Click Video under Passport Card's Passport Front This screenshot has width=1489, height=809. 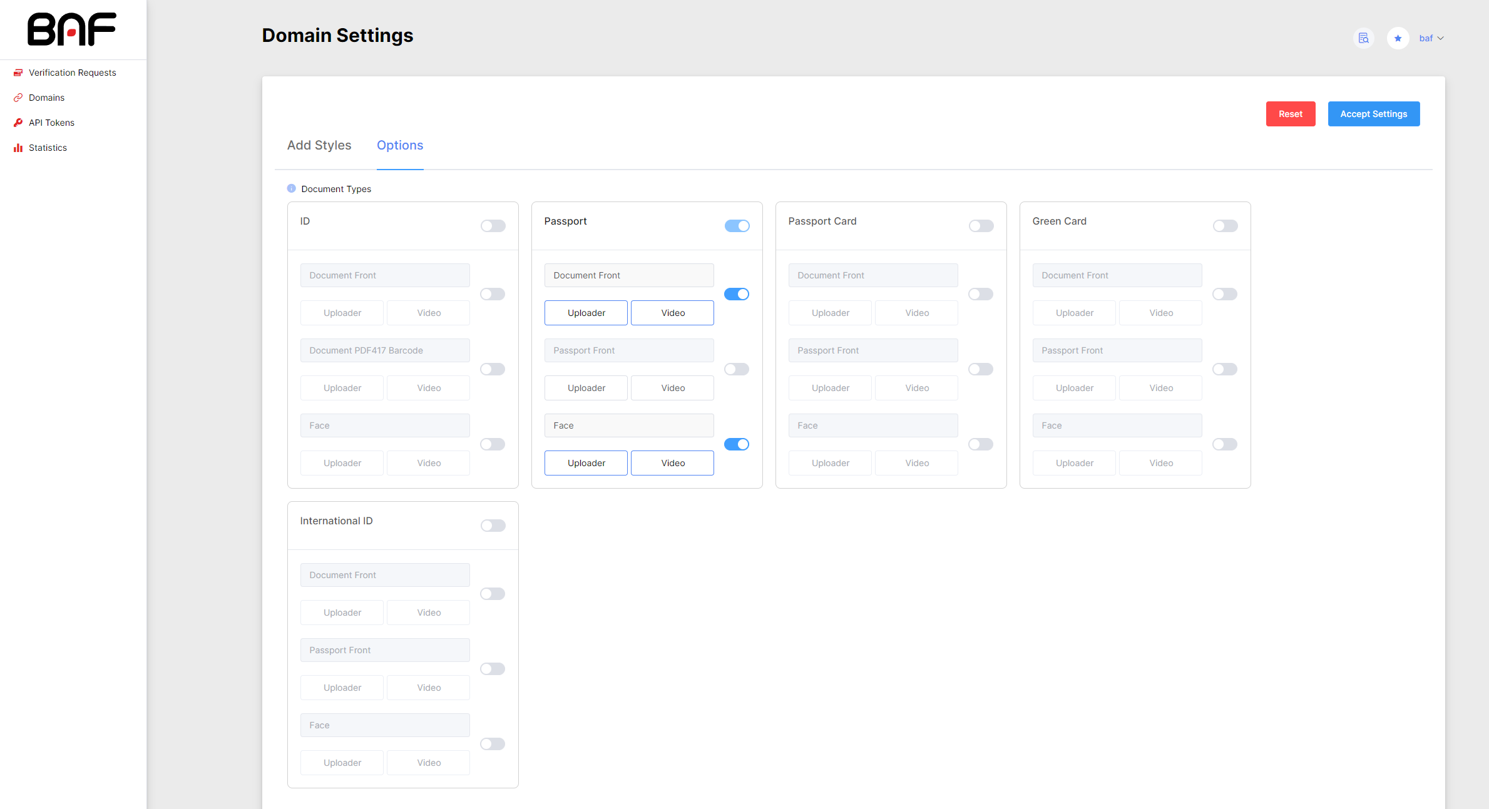(x=916, y=388)
